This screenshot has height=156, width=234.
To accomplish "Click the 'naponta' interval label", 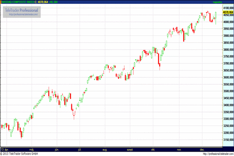I will click(217, 2).
